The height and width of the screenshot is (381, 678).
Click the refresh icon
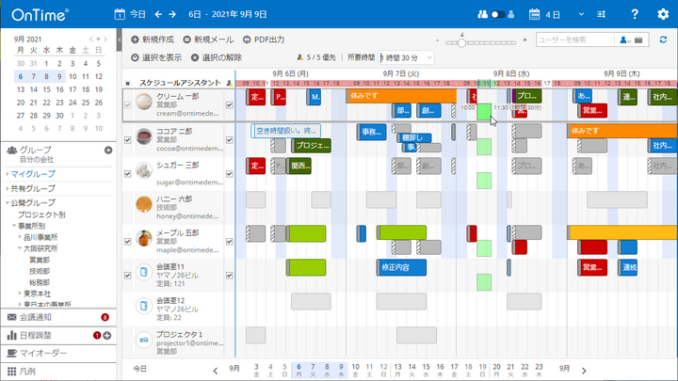click(x=663, y=40)
